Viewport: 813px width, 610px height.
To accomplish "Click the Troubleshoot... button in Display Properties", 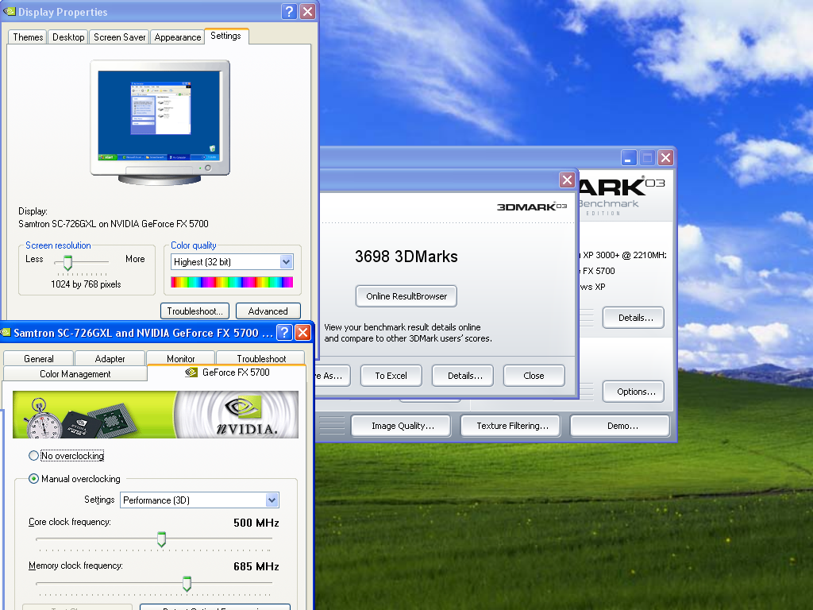I will point(195,311).
